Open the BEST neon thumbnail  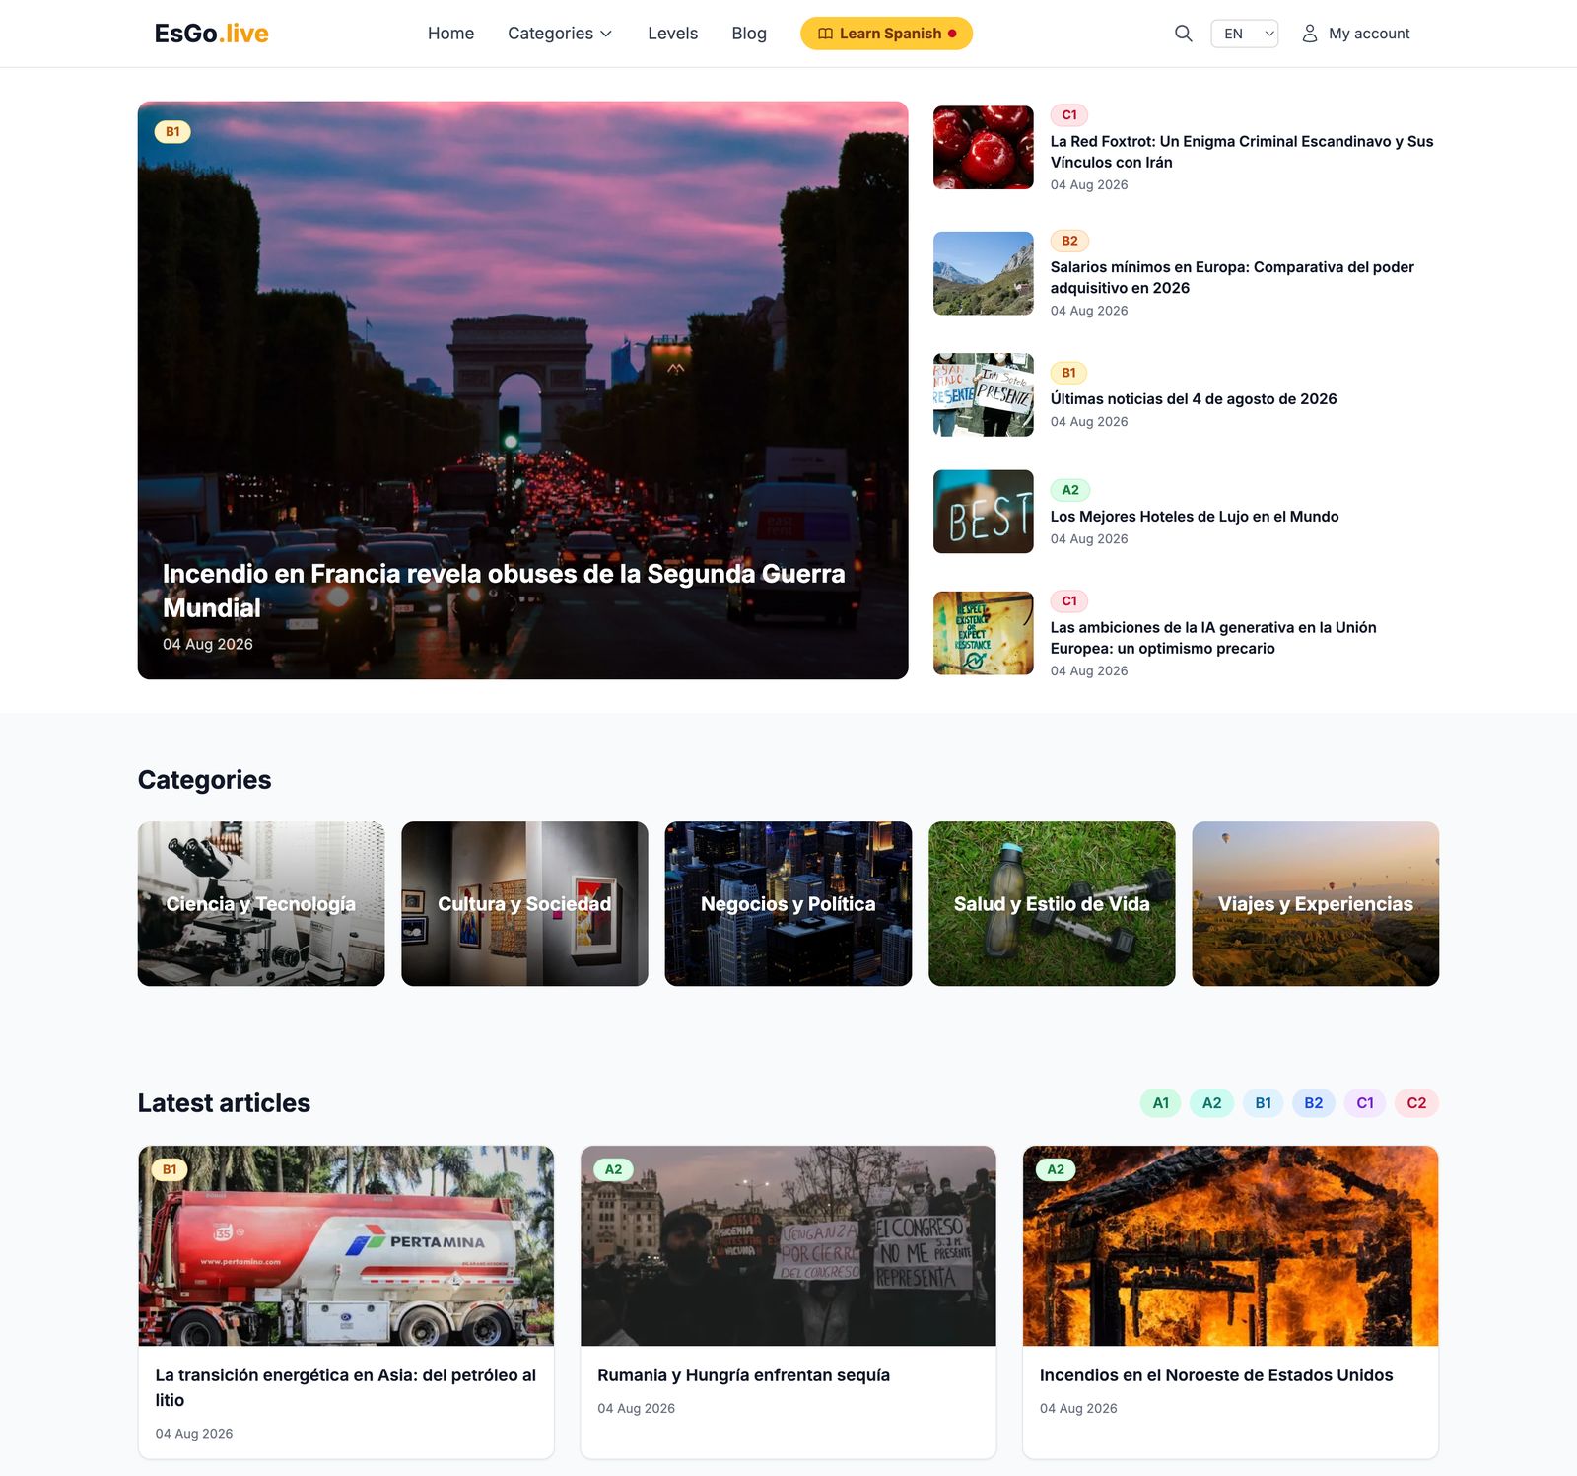click(x=983, y=512)
